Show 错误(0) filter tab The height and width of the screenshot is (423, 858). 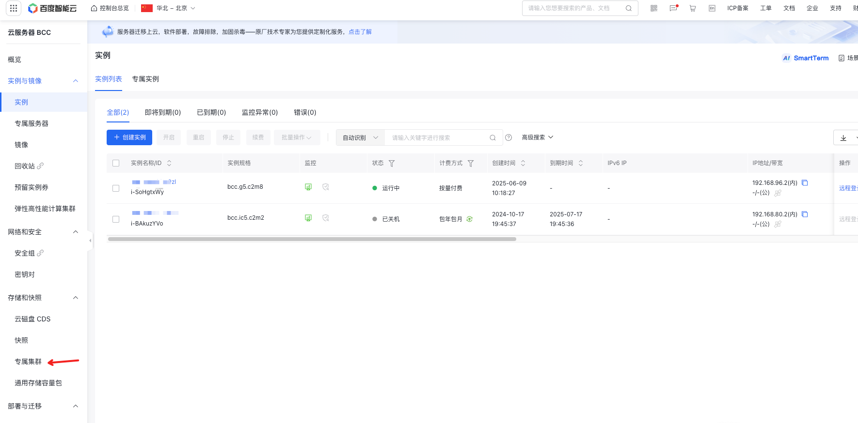(x=305, y=112)
